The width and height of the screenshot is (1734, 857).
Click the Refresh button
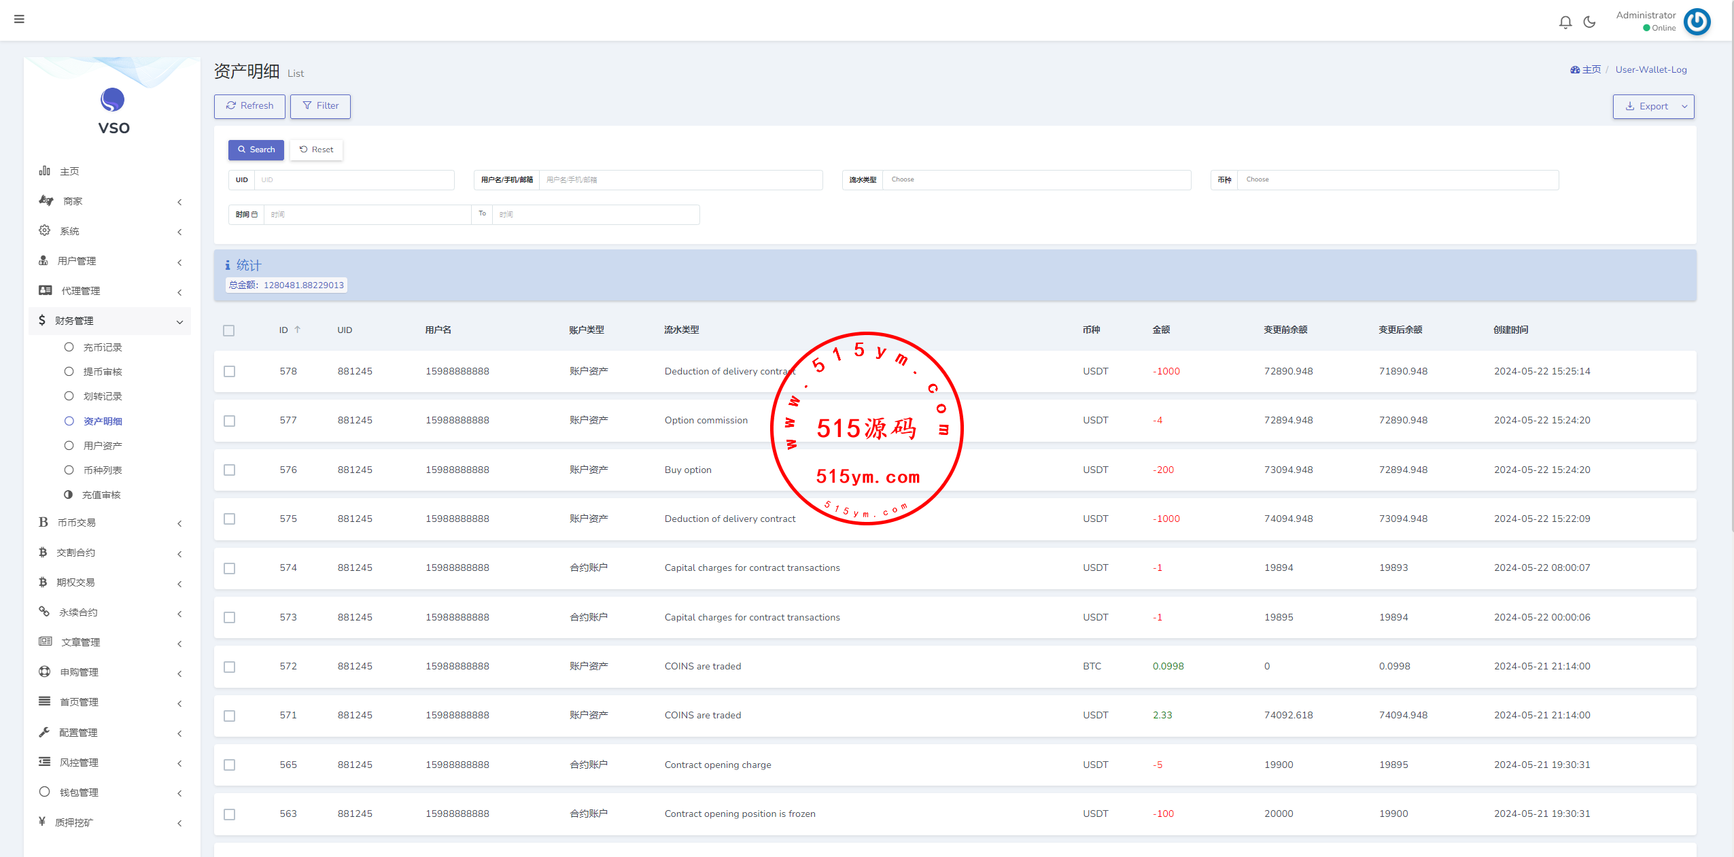[x=249, y=106]
